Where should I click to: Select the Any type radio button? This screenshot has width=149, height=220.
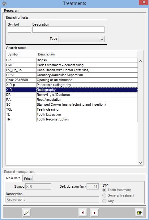click(x=104, y=201)
